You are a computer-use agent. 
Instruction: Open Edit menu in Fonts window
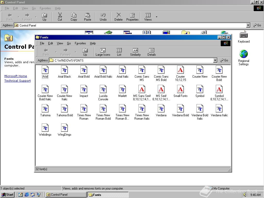51,43
